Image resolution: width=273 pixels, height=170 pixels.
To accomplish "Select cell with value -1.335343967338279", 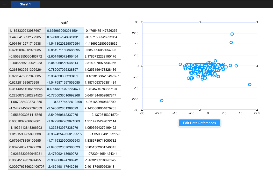I will (64, 127).
